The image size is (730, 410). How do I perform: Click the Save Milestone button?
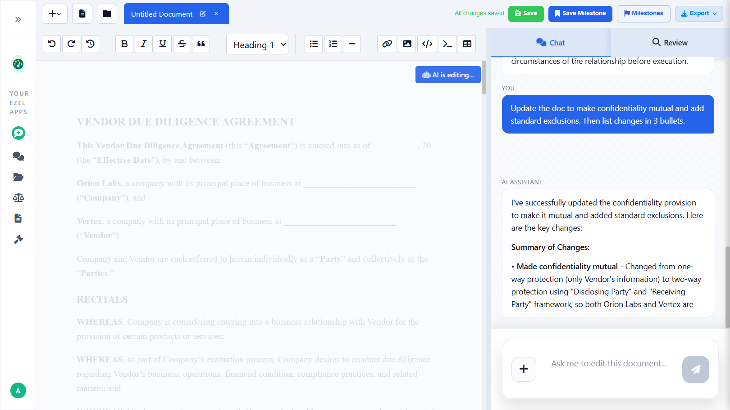click(x=580, y=13)
